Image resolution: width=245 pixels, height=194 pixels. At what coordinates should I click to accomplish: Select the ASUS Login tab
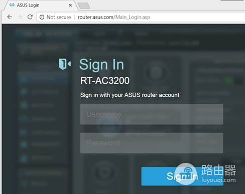coord(40,6)
